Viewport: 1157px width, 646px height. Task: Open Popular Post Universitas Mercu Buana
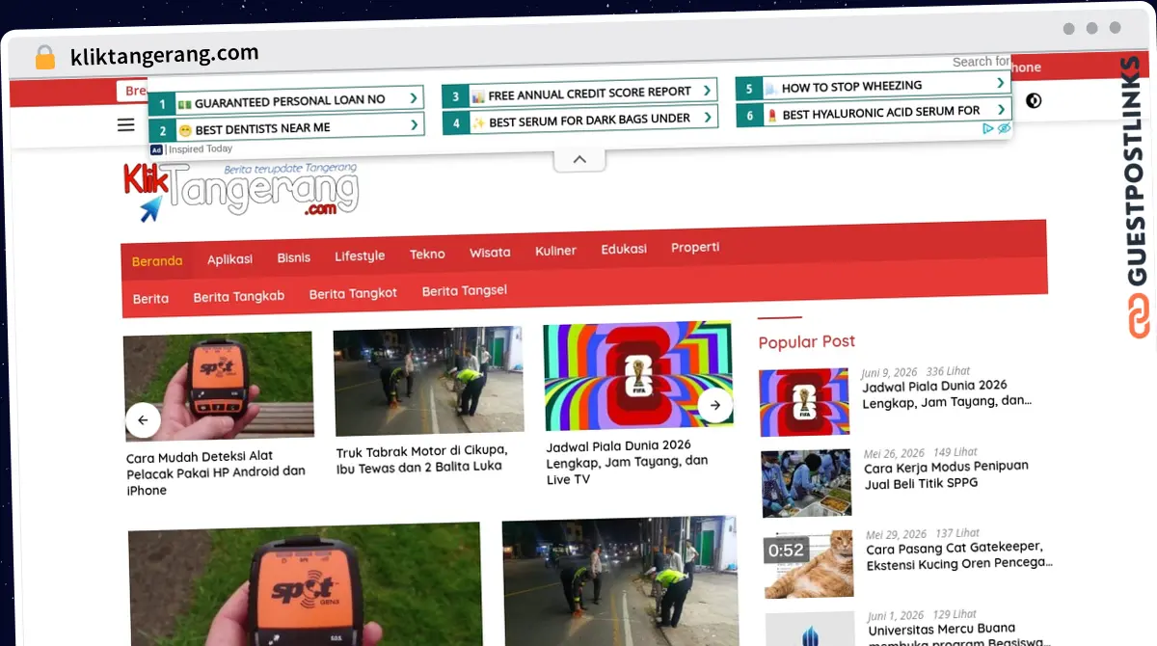point(958,635)
